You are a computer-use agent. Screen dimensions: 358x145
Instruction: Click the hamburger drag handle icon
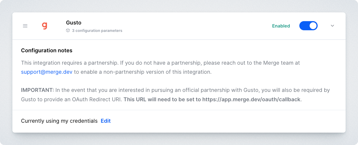25,26
